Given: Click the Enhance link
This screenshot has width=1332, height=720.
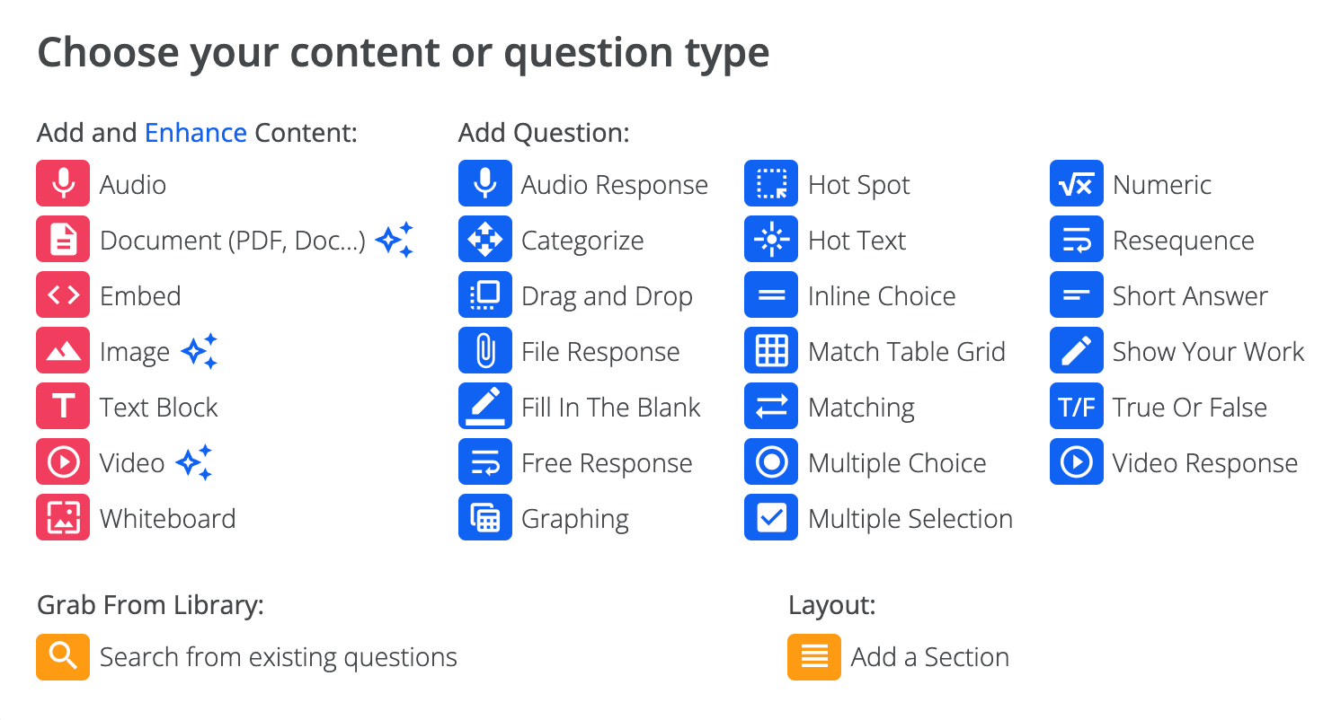Looking at the screenshot, I should 196,133.
